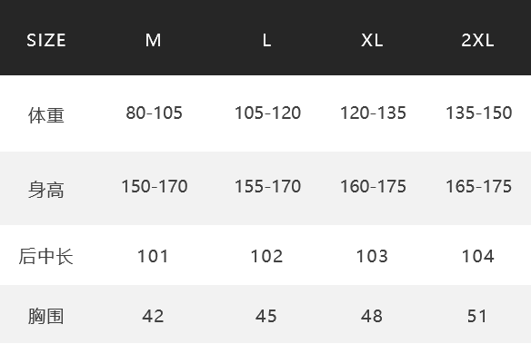Click the chest value 42
531x344 pixels.
pos(153,316)
